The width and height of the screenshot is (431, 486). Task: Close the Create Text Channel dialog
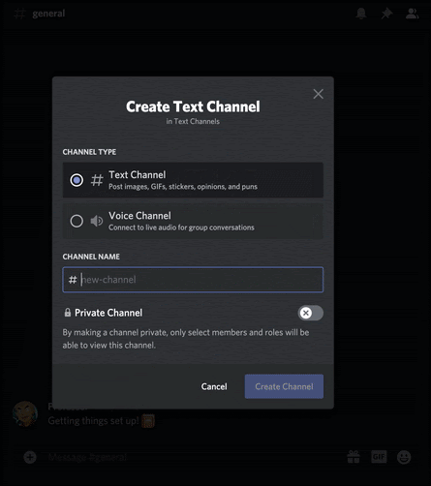click(319, 94)
